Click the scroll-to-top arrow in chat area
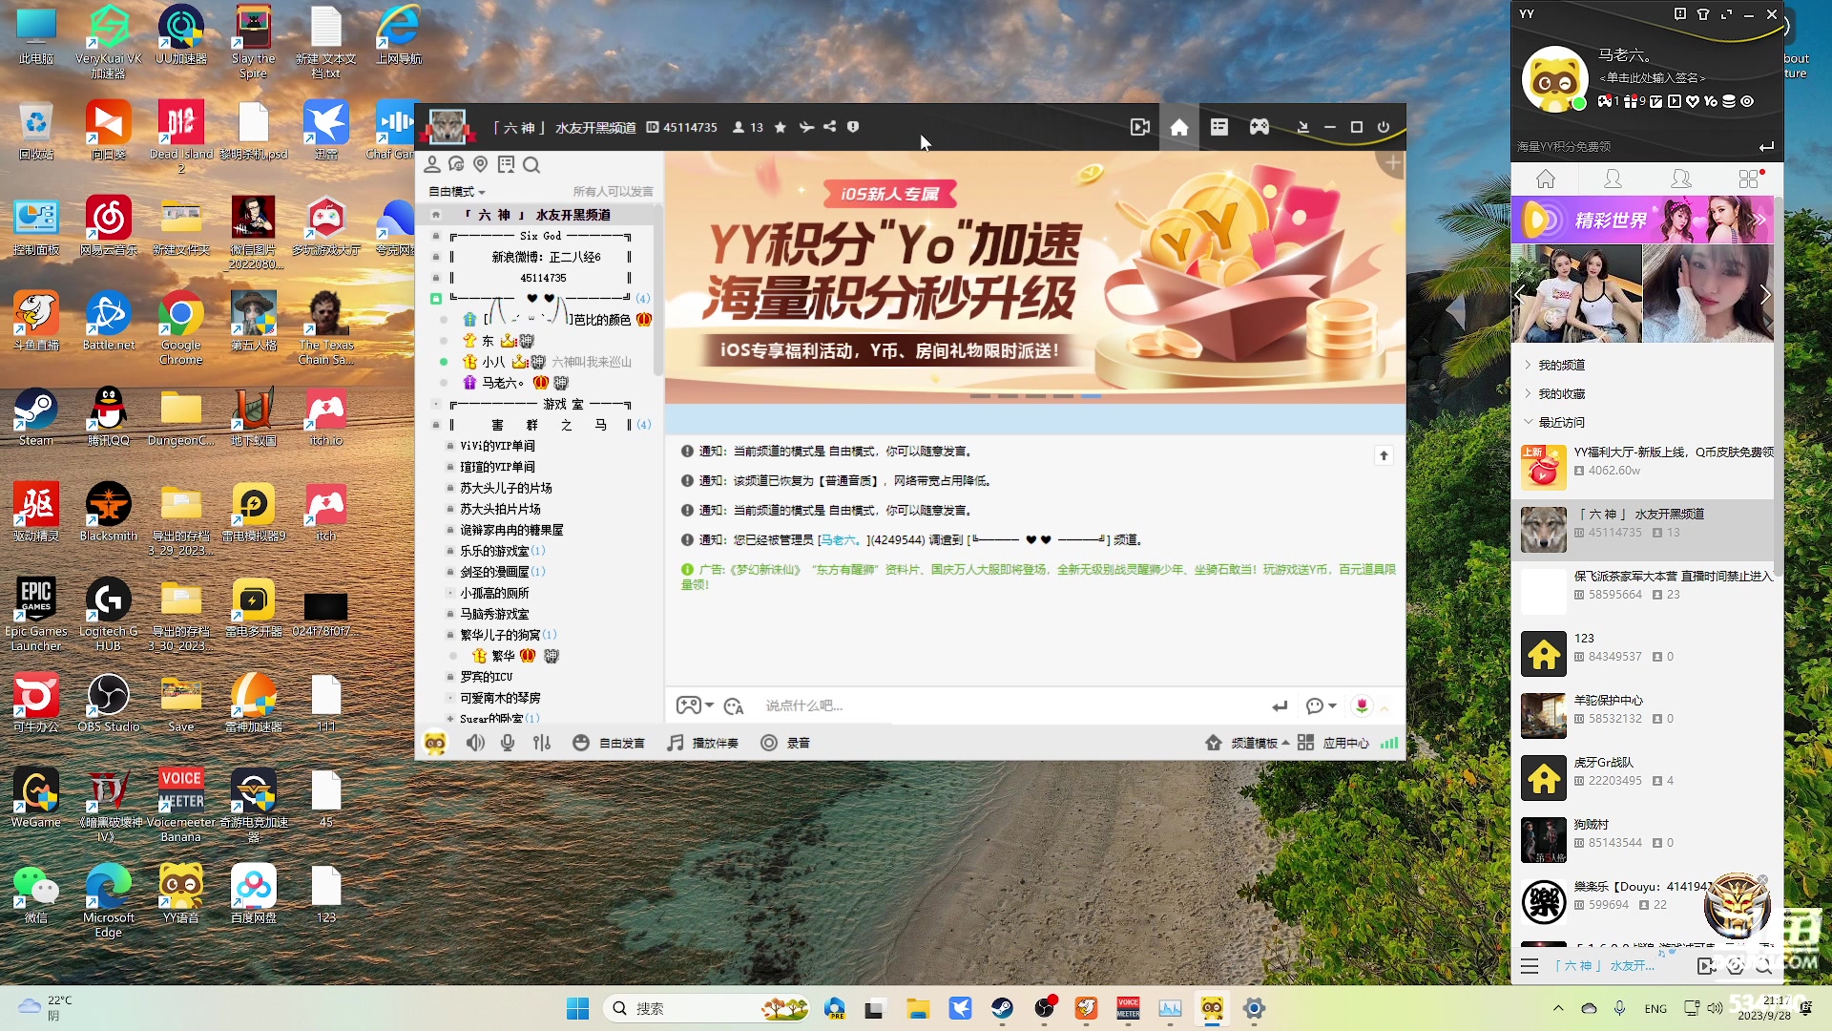 (1384, 455)
